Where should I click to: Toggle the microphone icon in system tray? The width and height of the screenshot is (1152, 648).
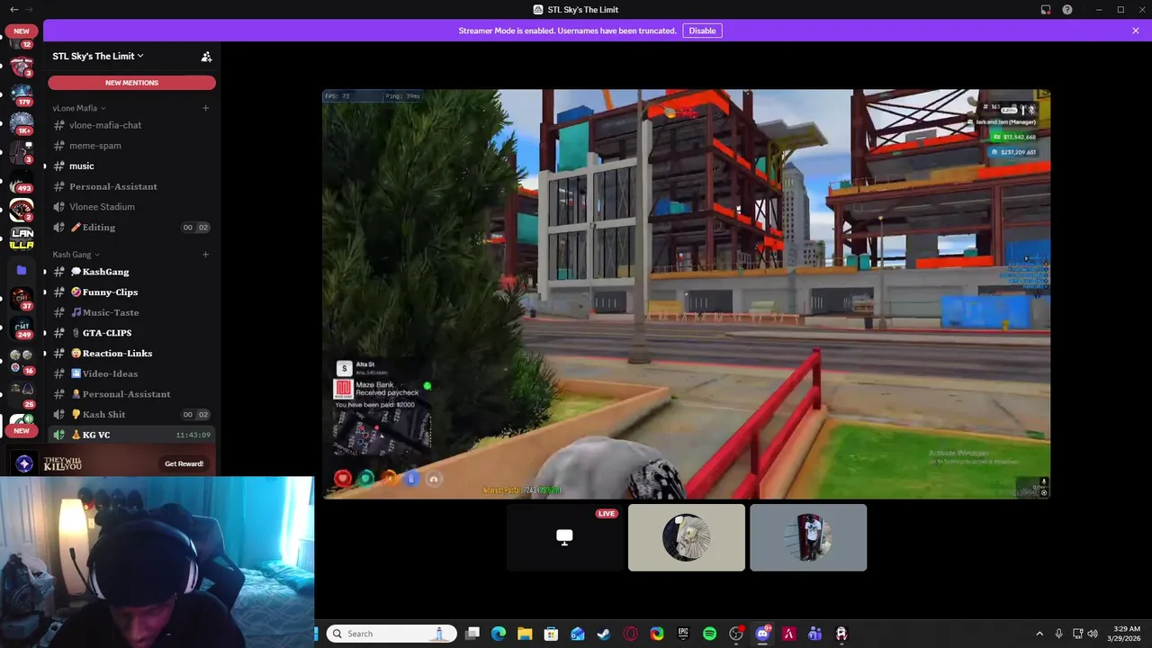tap(1058, 634)
